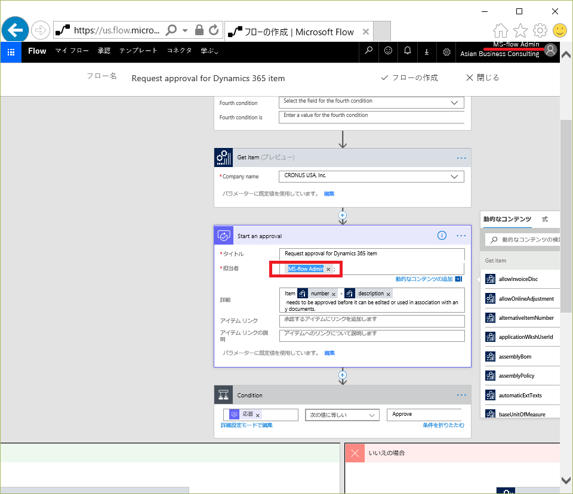The width and height of the screenshot is (573, 494).
Task: Open Get item step ellipsis menu
Action: (461, 158)
